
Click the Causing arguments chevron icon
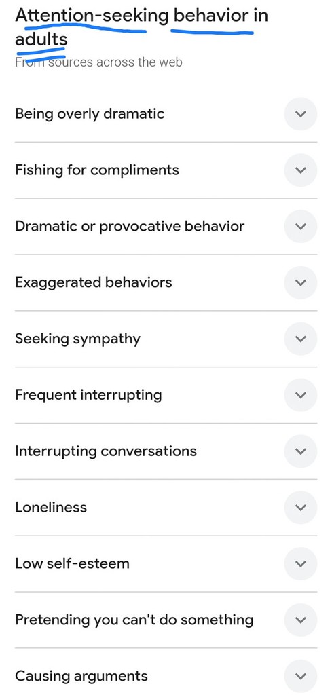coord(301,677)
